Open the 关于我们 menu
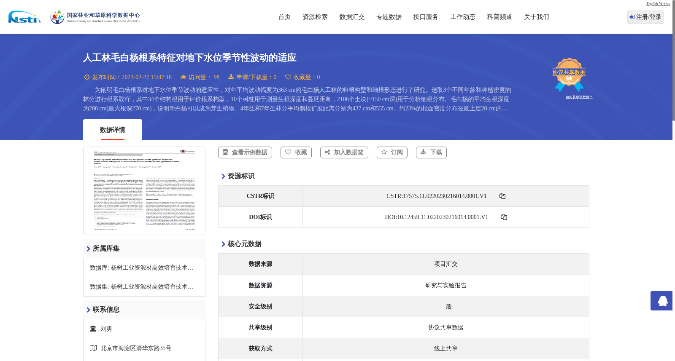675x361 pixels. tap(537, 17)
